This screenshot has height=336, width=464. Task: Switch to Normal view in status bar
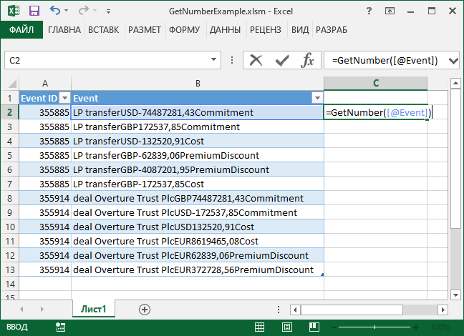click(259, 327)
